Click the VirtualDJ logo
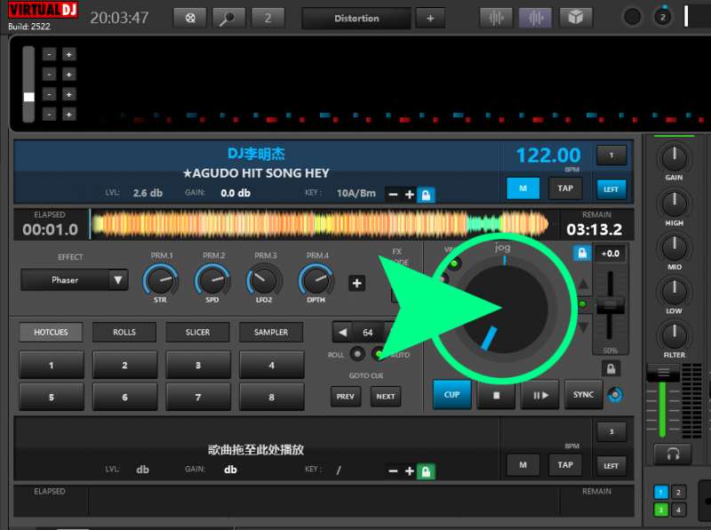The height and width of the screenshot is (530, 711). coord(43,10)
